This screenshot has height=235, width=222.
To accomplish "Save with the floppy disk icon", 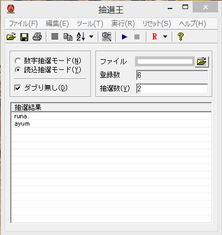I will (24, 37).
